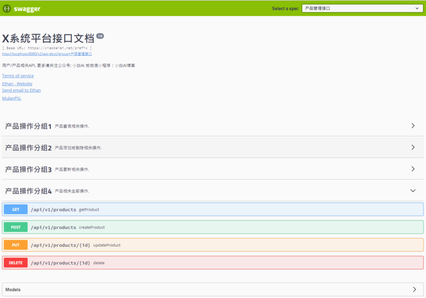Expand 产品操作分组1 section chevron
The height and width of the screenshot is (298, 426).
[x=413, y=126]
